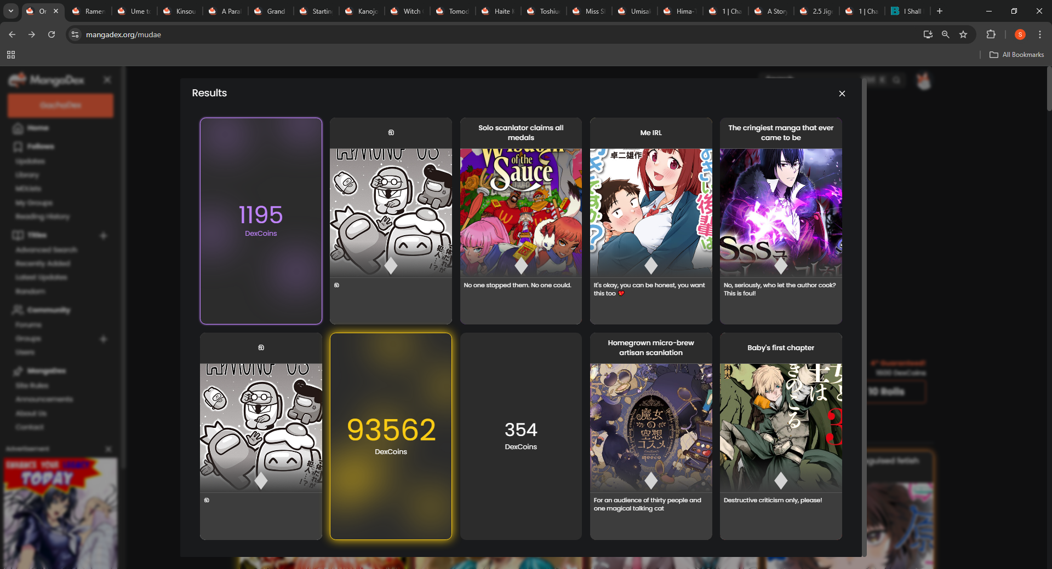Image resolution: width=1052 pixels, height=569 pixels.
Task: Go forward with the browser forward arrow
Action: coord(32,34)
